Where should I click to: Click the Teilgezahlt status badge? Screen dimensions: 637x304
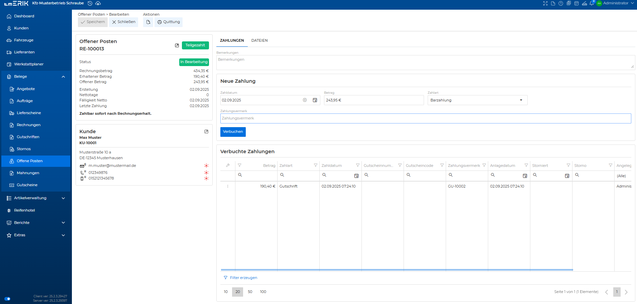click(195, 45)
